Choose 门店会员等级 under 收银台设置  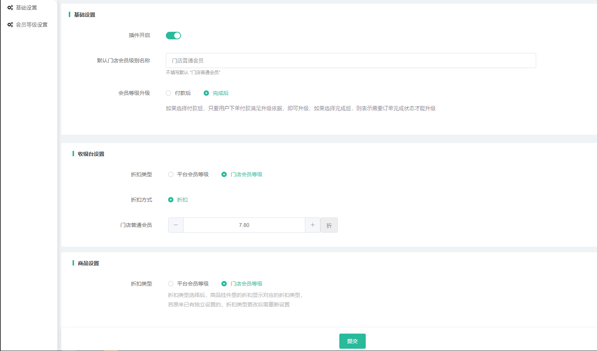coord(224,174)
